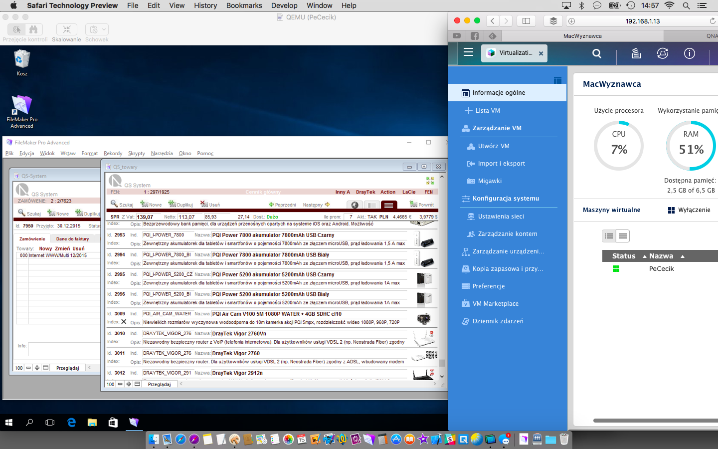Select the Inny A price list
The width and height of the screenshot is (718, 449).
tap(343, 192)
